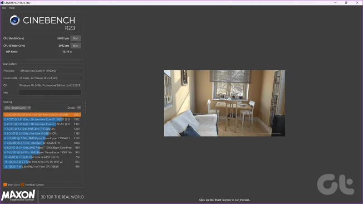The height and width of the screenshot is (204, 363).
Task: Minimize the Cinebench window
Action: click(x=335, y=3)
